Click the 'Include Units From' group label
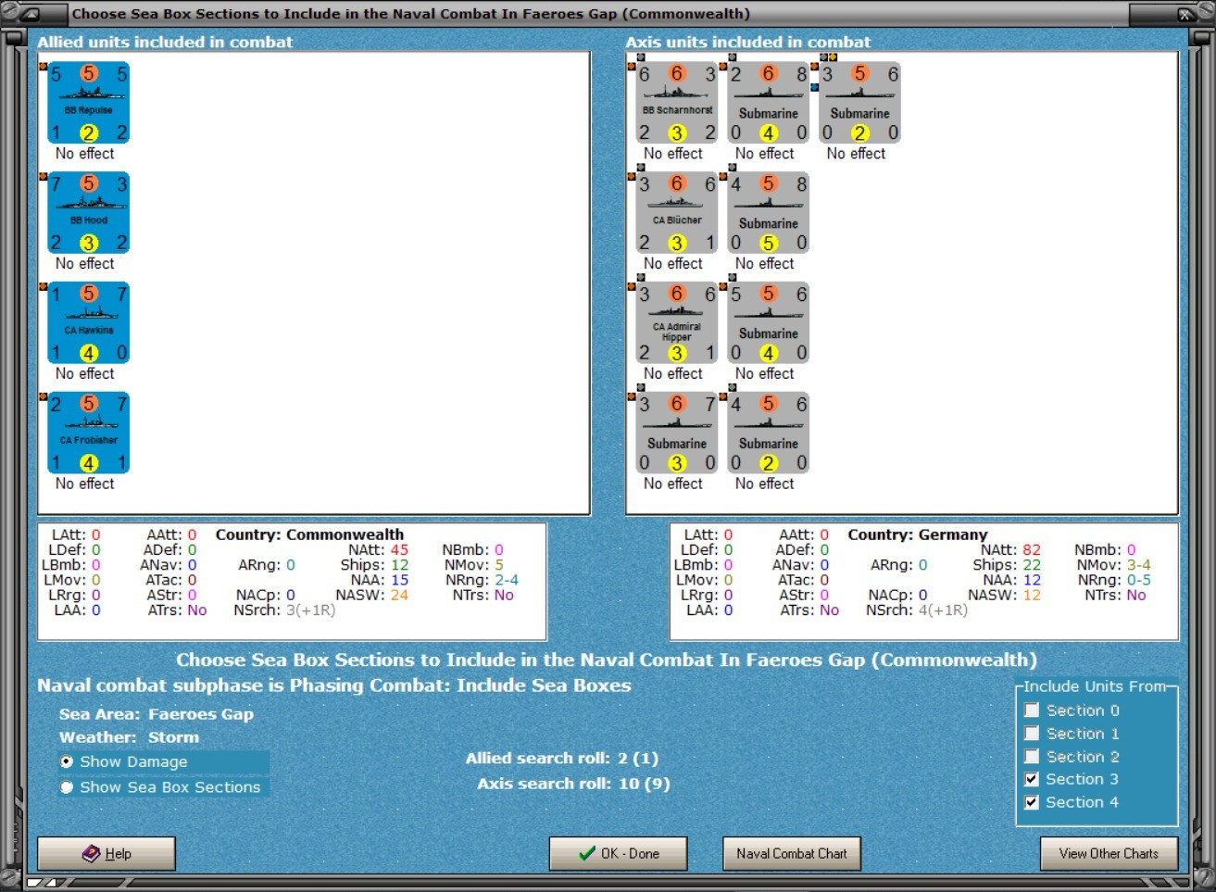Screen dimensions: 1216x892 pyautogui.click(x=1095, y=686)
